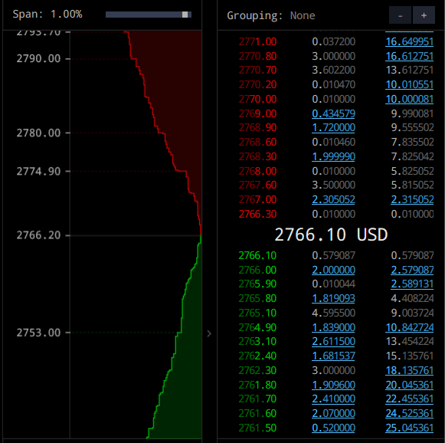This screenshot has width=445, height=443.
Task: Select size 1.720000 at 2768.90
Action: [333, 127]
